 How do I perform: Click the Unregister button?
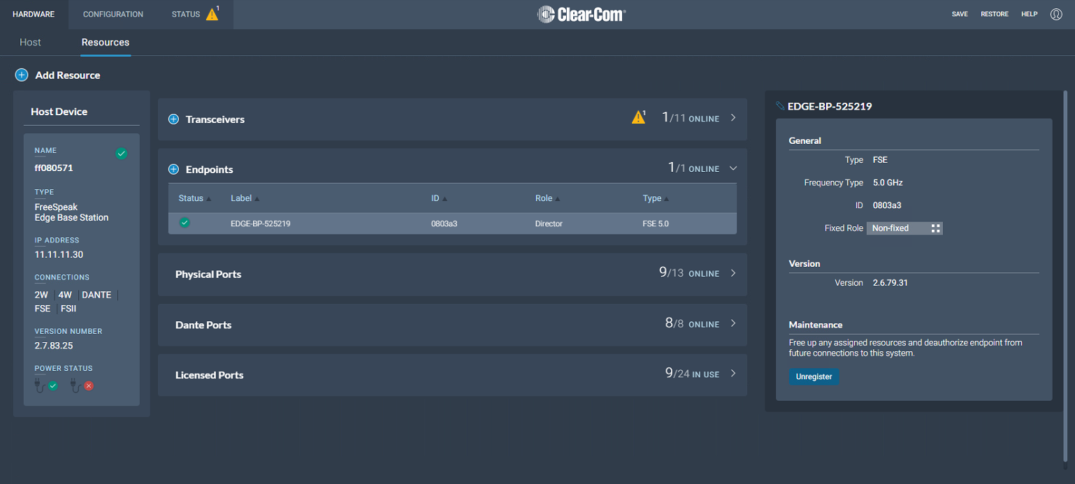(x=814, y=376)
